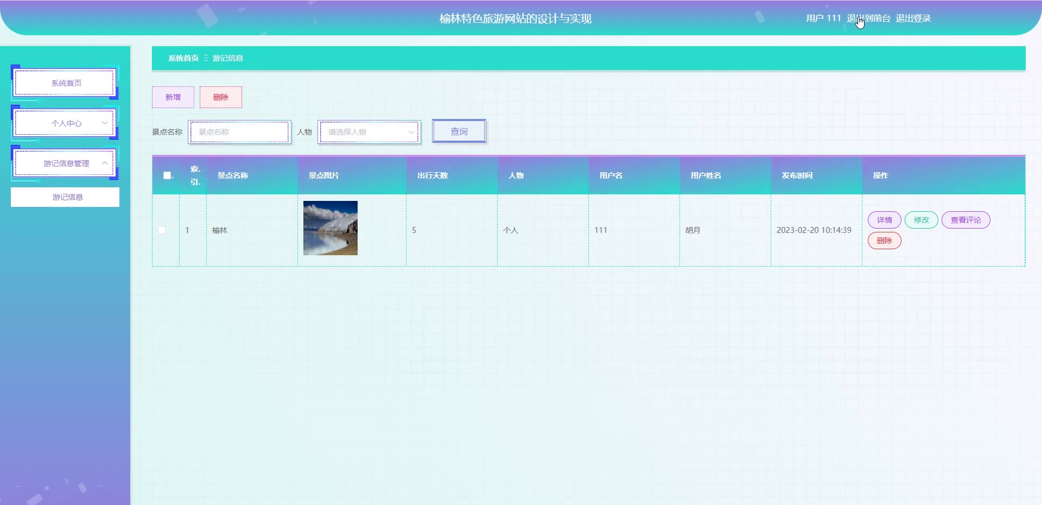The image size is (1042, 505).
Task: Click the site title 榆林特色旅游网站的设计与实现
Action: [x=516, y=18]
